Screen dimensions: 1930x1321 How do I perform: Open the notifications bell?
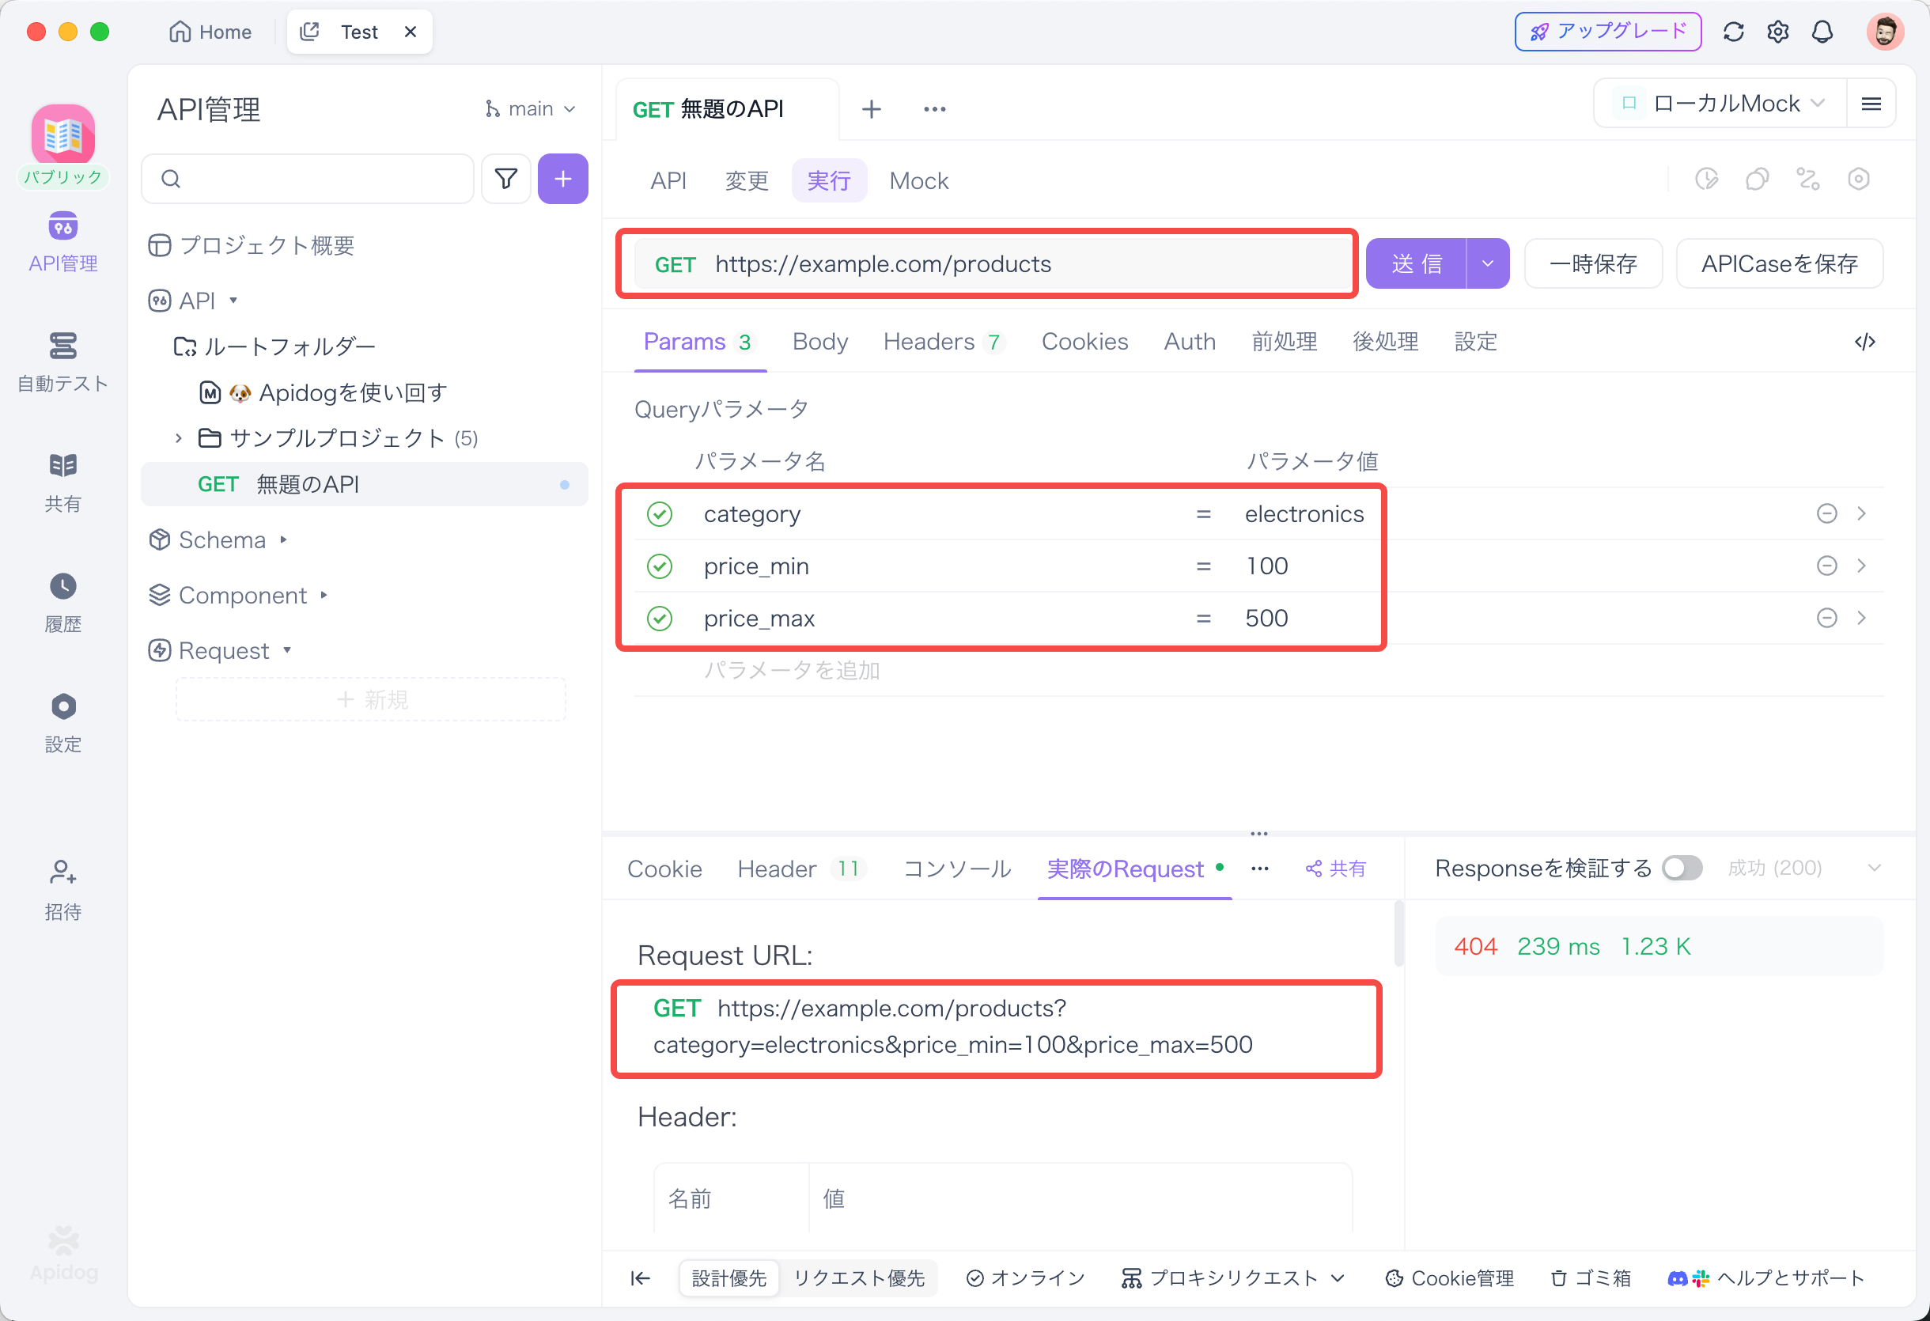[1822, 32]
